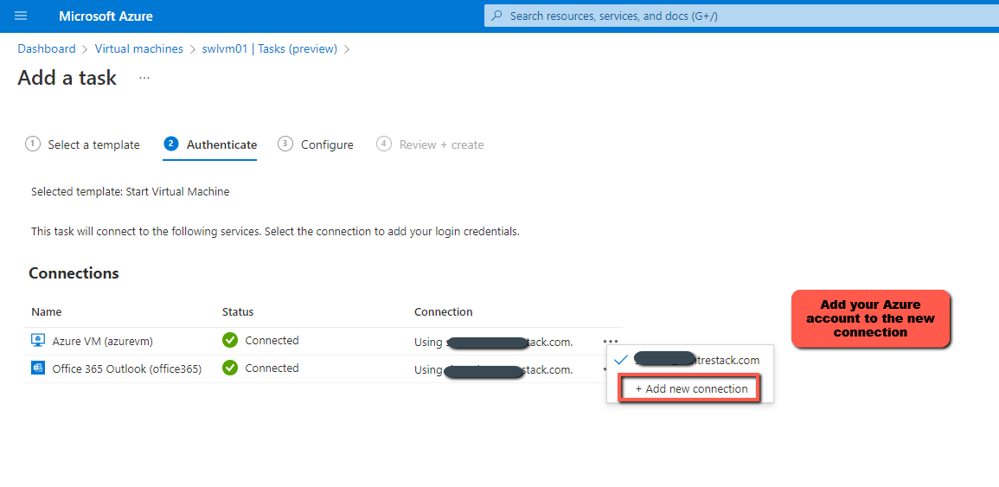Click the Azure VM connection account text

click(x=494, y=343)
